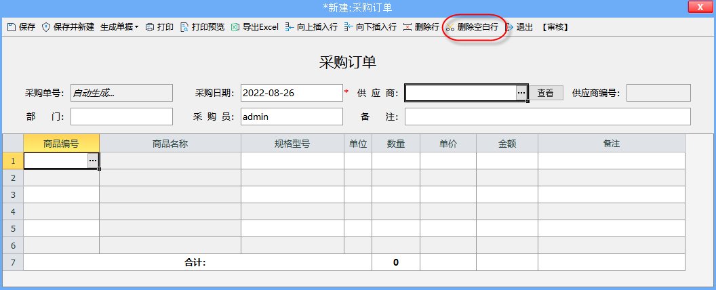
Task: Select the 单位 column header
Action: [x=359, y=144]
